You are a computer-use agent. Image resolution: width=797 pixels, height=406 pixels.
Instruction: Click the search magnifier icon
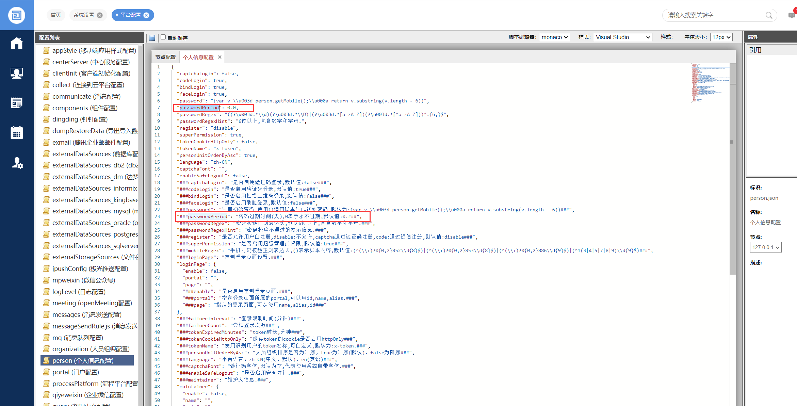[769, 15]
